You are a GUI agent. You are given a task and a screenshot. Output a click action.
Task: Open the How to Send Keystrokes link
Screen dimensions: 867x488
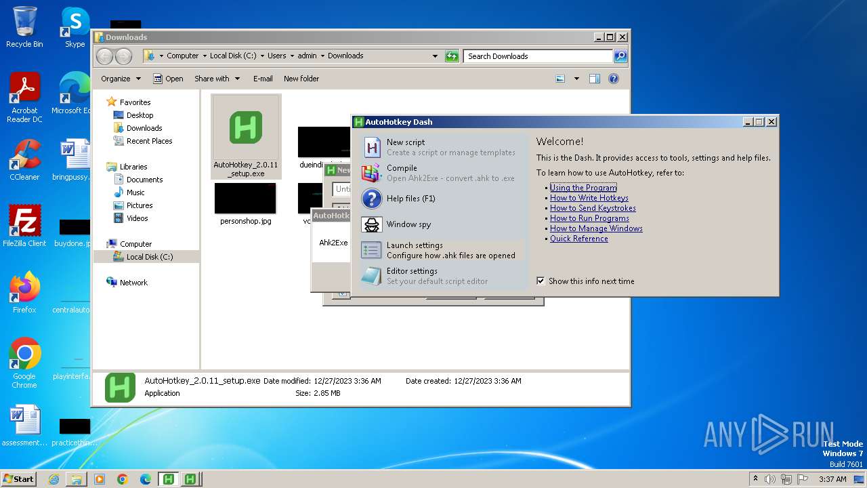[593, 208]
